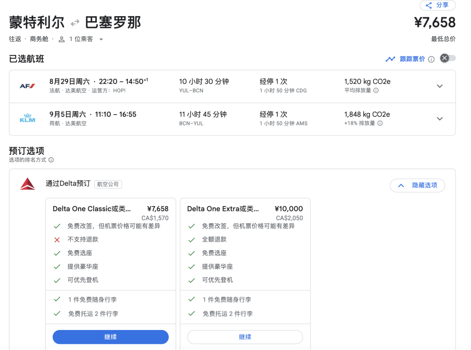471x350 pixels.
Task: Click the 往返 round trip label
Action: [15, 39]
